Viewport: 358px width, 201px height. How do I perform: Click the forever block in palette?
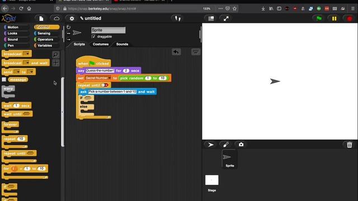click(10, 125)
